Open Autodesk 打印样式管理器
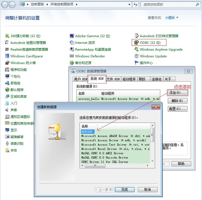This screenshot has height=200, width=202. 159,36
